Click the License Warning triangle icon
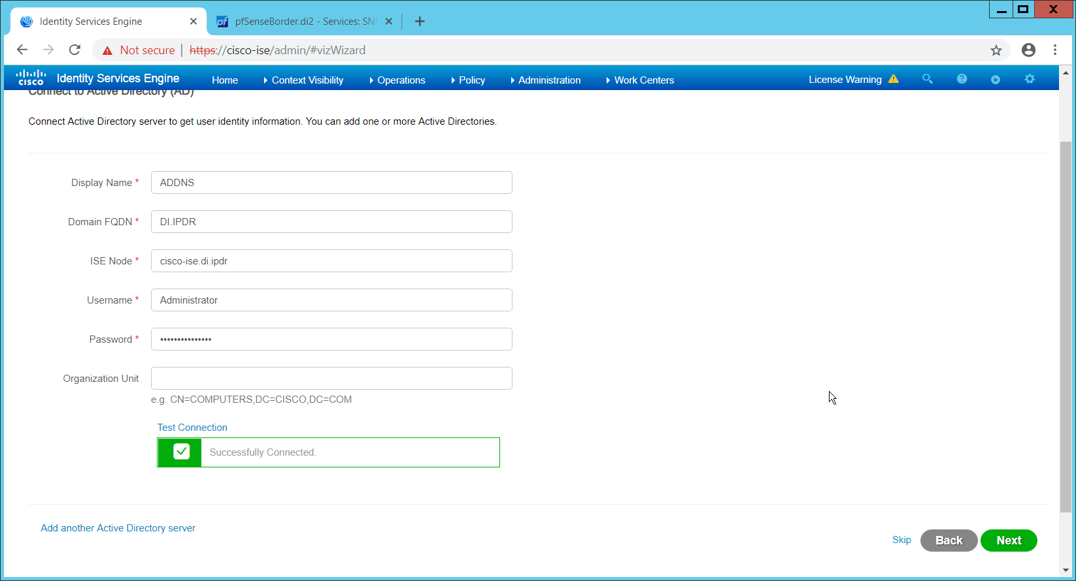This screenshot has width=1076, height=581. coord(894,79)
